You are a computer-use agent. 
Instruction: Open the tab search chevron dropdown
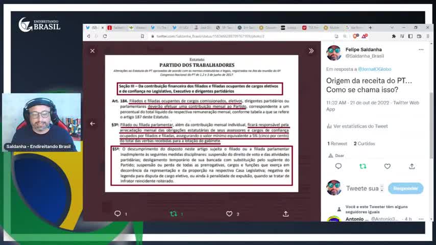click(392, 28)
